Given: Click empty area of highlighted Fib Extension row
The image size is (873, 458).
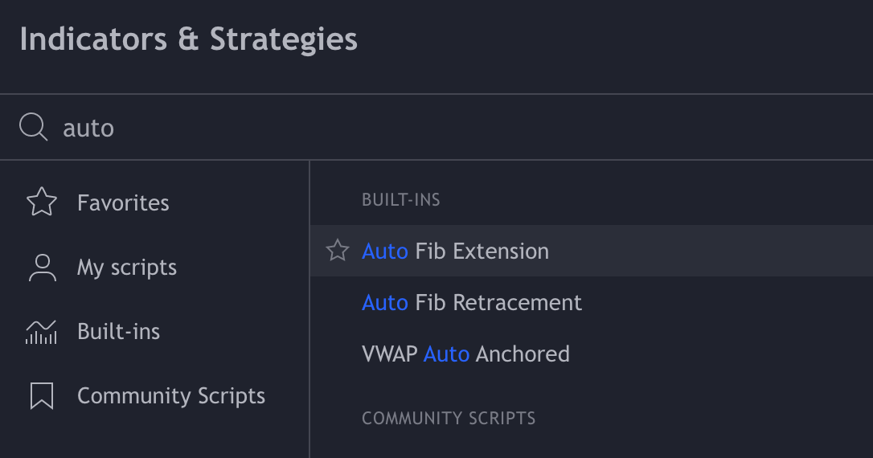Looking at the screenshot, I should tap(707, 251).
